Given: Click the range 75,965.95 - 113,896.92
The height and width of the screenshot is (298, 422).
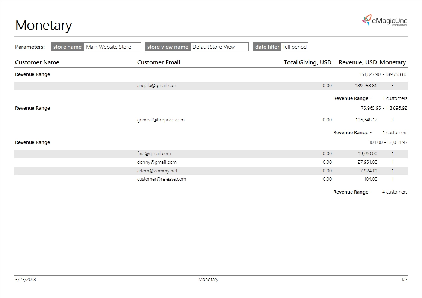Looking at the screenshot, I should coord(384,108).
